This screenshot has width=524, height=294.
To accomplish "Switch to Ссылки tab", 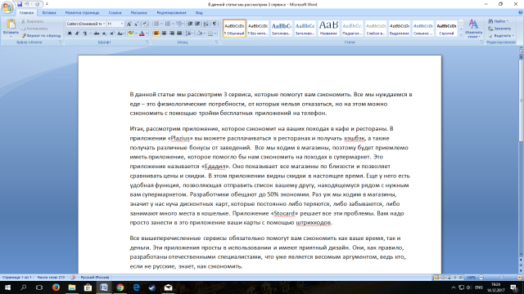I will pyautogui.click(x=115, y=13).
